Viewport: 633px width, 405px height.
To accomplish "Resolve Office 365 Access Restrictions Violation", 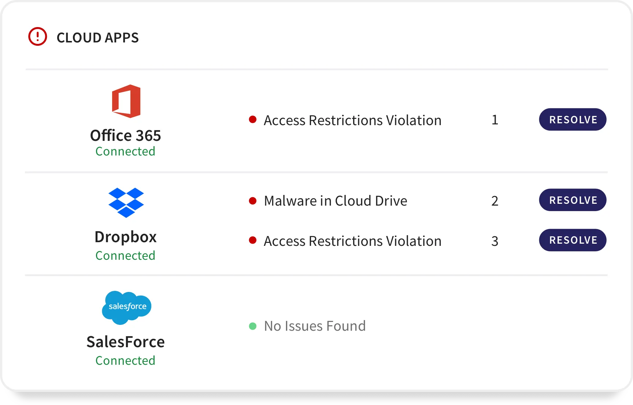I will (x=573, y=119).
